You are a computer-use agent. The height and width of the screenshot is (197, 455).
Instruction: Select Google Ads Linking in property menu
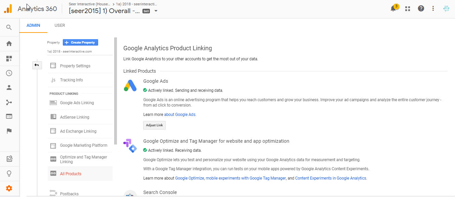pyautogui.click(x=77, y=103)
